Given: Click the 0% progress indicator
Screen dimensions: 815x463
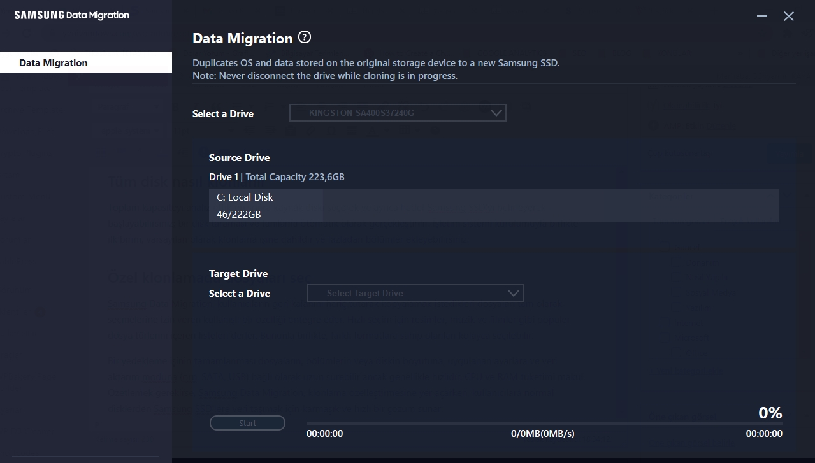Looking at the screenshot, I should click(x=770, y=413).
